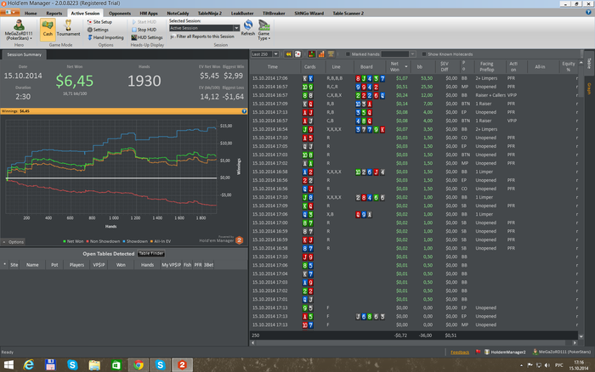
Task: Show hidden system tray icons arrow
Action: (x=521, y=365)
